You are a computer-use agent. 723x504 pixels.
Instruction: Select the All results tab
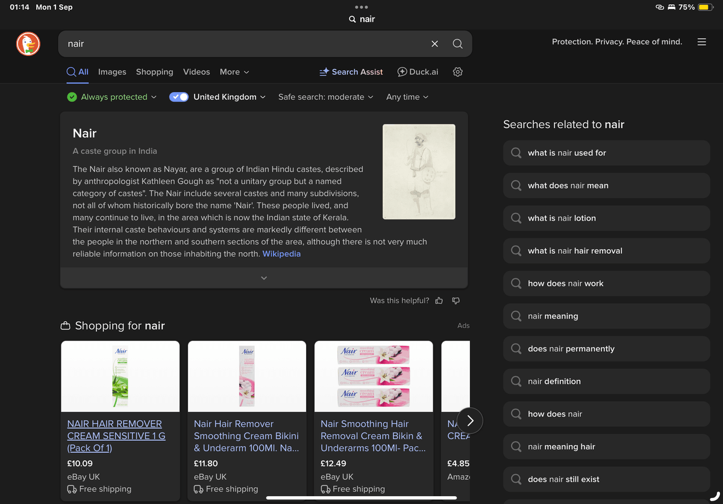pos(78,72)
